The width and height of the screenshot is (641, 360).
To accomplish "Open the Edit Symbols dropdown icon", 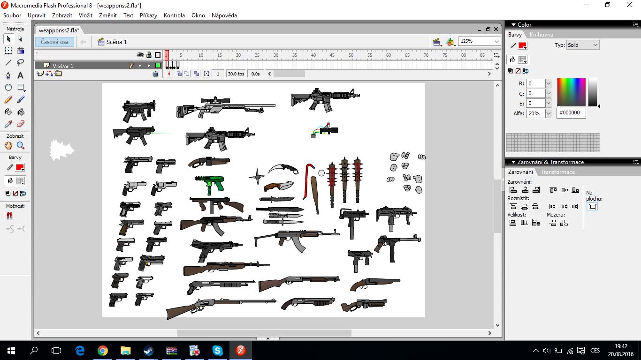I will tap(450, 42).
